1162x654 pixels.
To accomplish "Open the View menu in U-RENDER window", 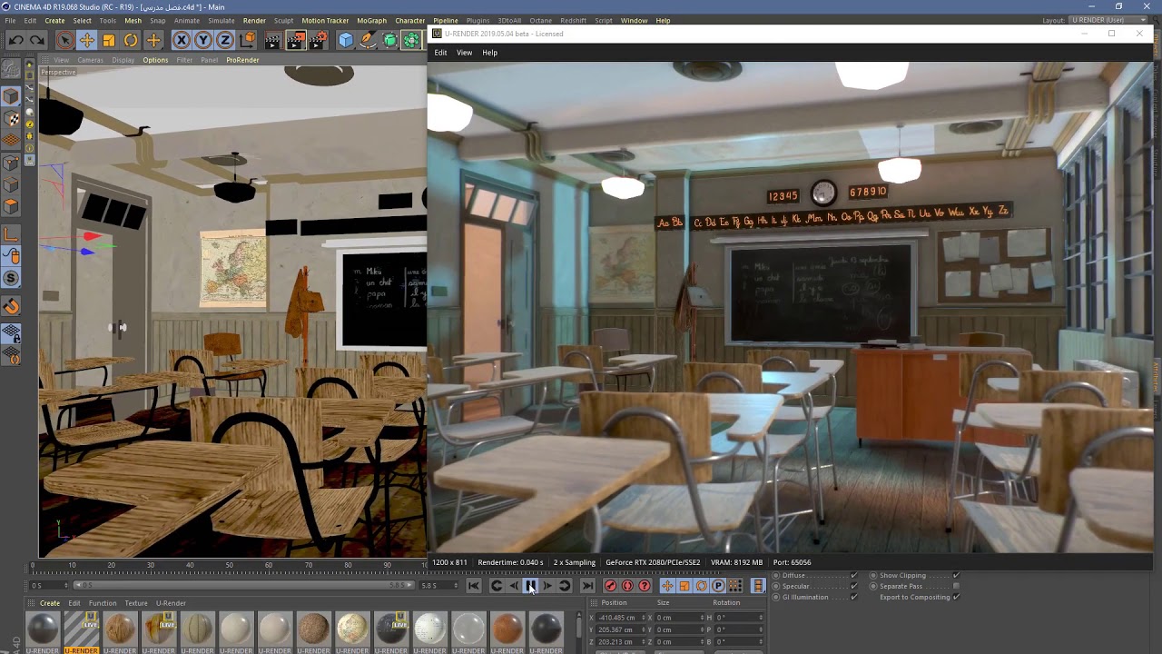I will point(464,53).
